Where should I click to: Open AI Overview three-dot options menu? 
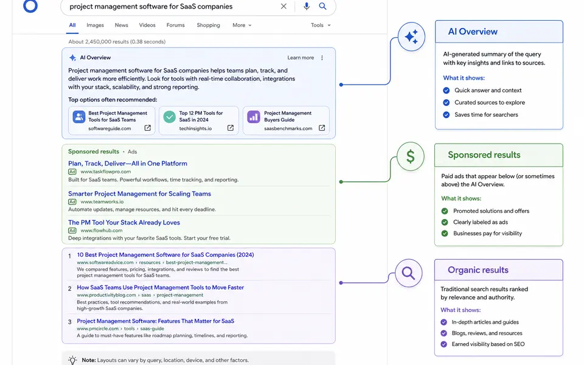click(322, 58)
